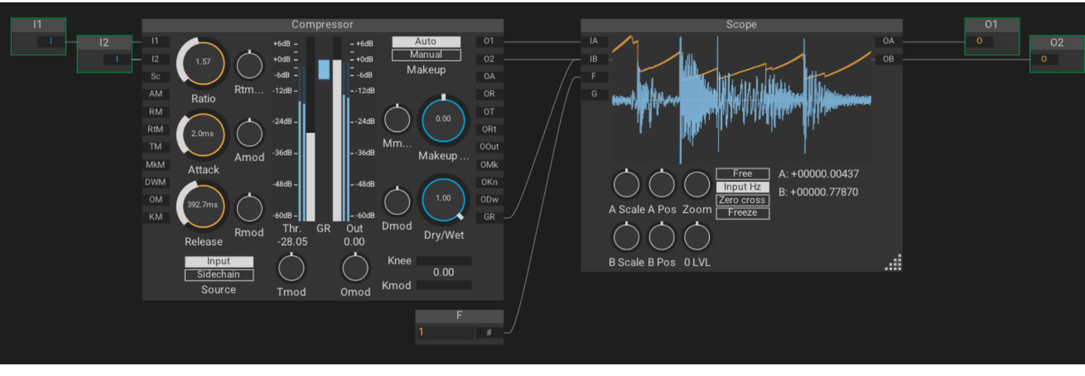Click the O2 output node header
This screenshot has width=1085, height=376.
[x=1057, y=43]
